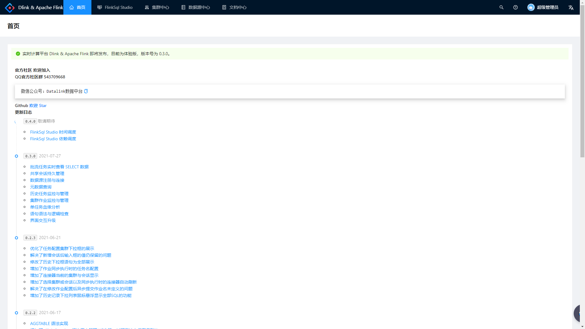Open 语句语法与逻辑检查 link

[x=49, y=214]
